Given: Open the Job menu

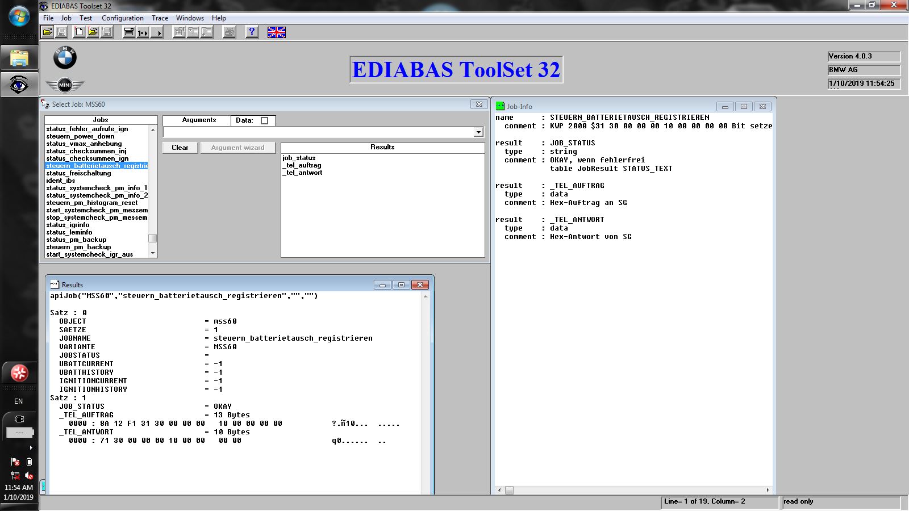Looking at the screenshot, I should [x=66, y=18].
